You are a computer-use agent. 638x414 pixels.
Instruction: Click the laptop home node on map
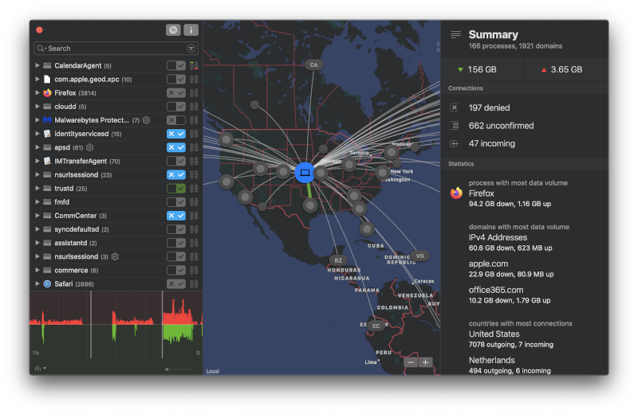pyautogui.click(x=305, y=172)
